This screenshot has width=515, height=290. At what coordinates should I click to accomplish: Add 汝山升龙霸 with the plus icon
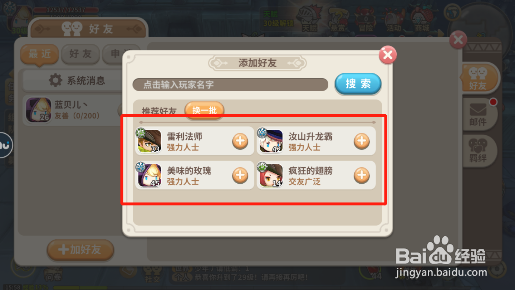362,141
